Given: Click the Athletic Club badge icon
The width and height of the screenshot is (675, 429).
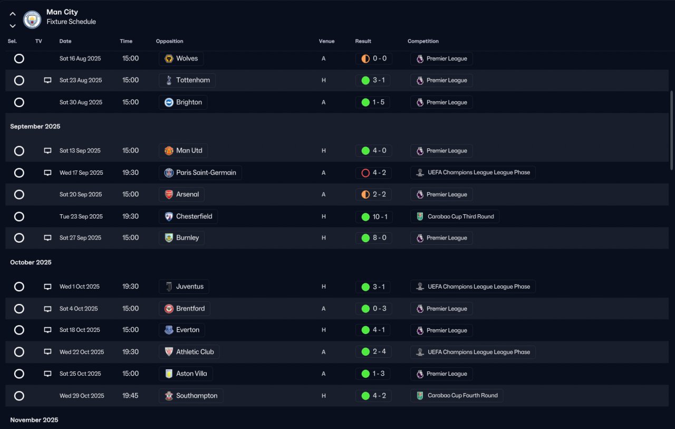Looking at the screenshot, I should pyautogui.click(x=169, y=352).
